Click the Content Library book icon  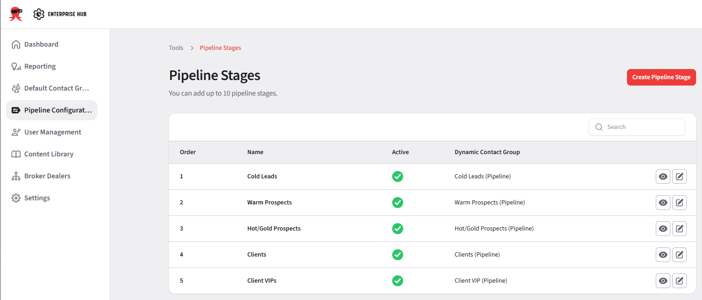[16, 154]
